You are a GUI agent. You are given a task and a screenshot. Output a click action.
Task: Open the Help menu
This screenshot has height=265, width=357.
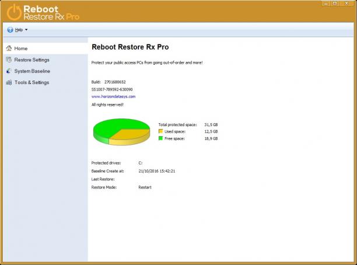pos(17,30)
